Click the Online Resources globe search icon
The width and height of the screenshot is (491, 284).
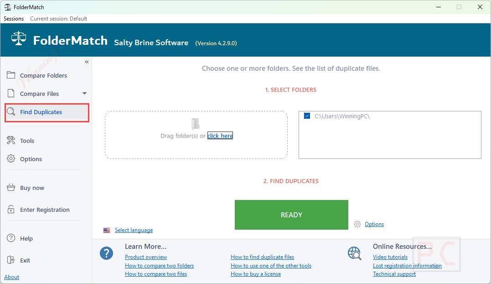point(355,253)
